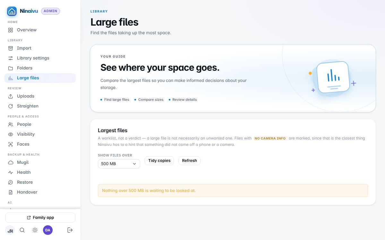Viewport: 385px width, 240px height.
Task: Click the YOUR GUIDE label
Action: click(x=113, y=57)
